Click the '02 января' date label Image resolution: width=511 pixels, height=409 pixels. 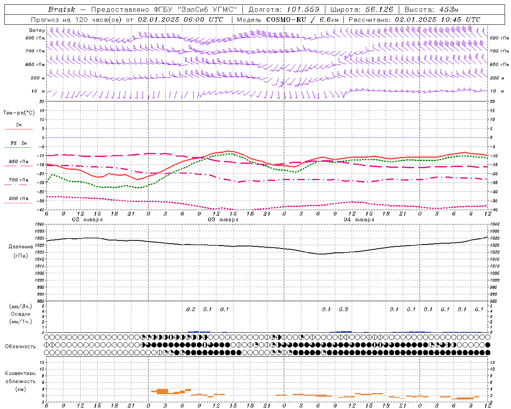(87, 220)
